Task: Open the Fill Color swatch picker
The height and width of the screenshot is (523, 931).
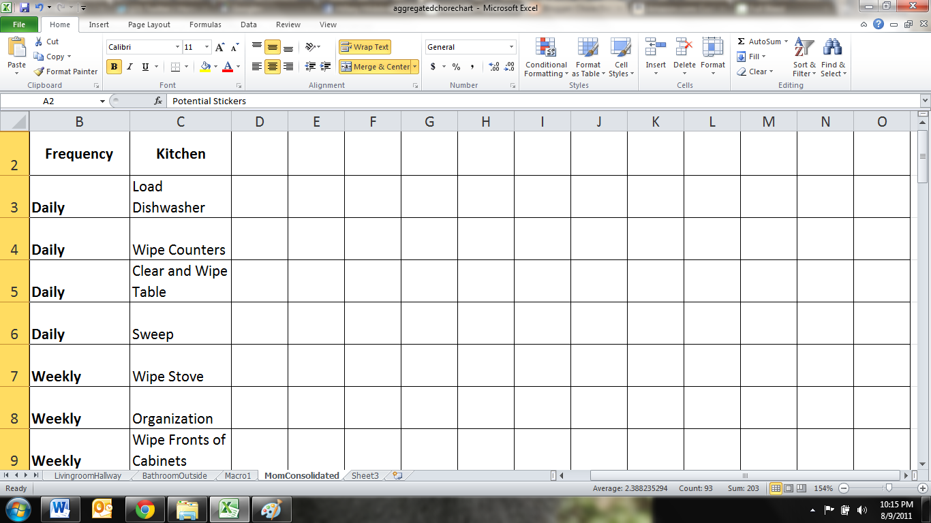Action: pyautogui.click(x=214, y=67)
